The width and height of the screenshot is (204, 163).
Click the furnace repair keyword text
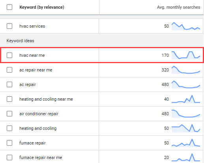tap(32, 143)
